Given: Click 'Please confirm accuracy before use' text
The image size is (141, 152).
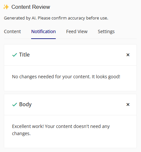Looking at the screenshot, I should (x=73, y=18).
